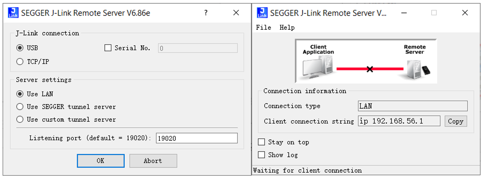Click the Connection type field showing LAN

(x=413, y=106)
